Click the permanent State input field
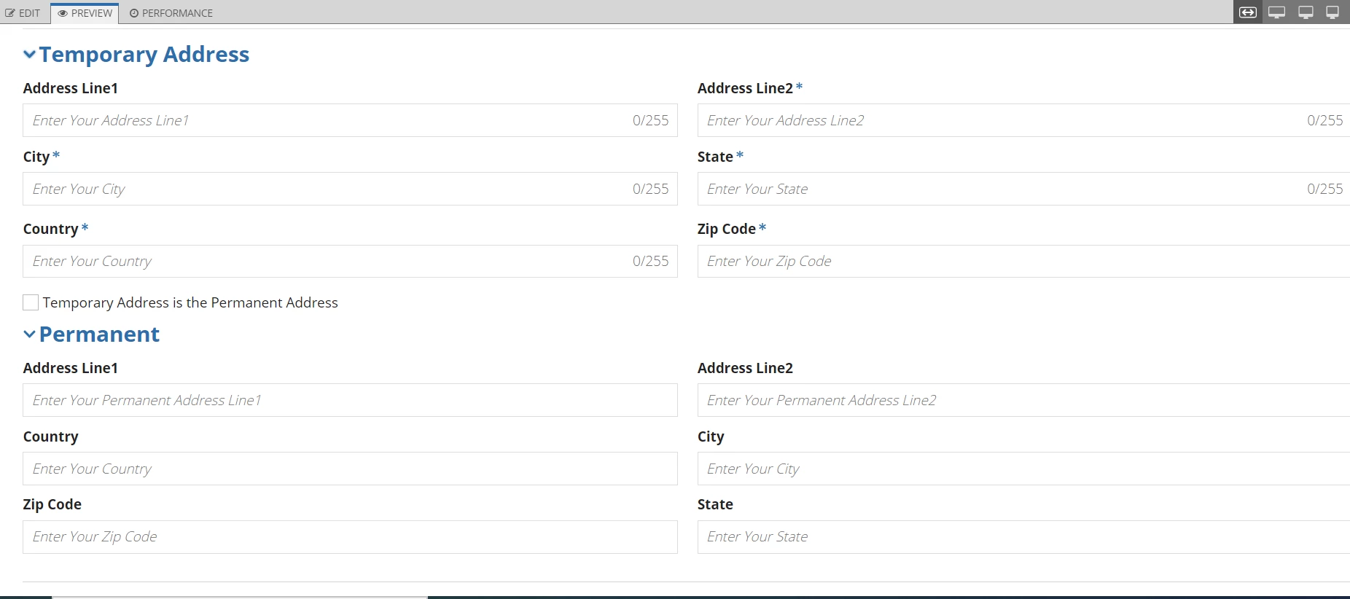Viewport: 1350px width, 599px height. [1023, 537]
